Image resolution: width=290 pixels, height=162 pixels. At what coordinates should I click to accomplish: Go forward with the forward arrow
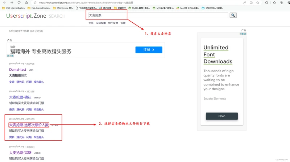coord(12,3)
